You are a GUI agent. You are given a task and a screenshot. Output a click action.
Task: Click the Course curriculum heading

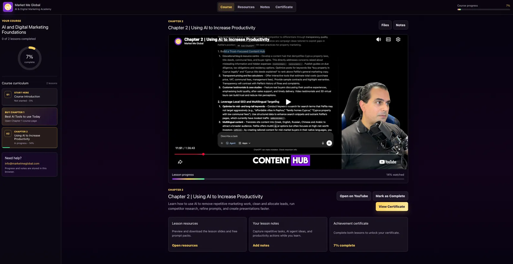pyautogui.click(x=15, y=83)
